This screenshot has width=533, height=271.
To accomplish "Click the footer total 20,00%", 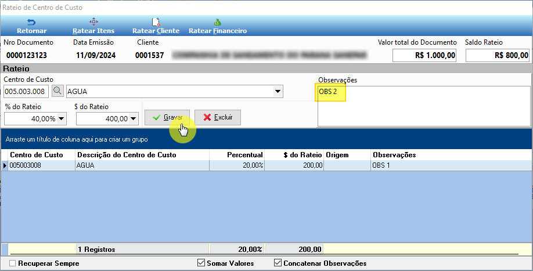I will [237, 250].
